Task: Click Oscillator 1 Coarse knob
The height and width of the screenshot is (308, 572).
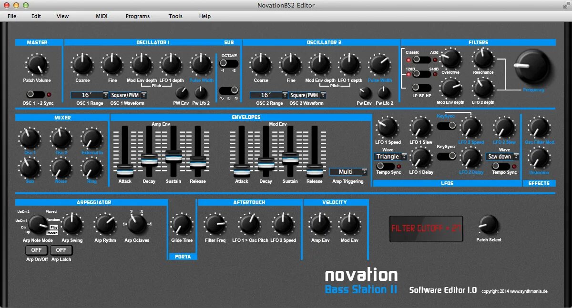Action: [82, 64]
